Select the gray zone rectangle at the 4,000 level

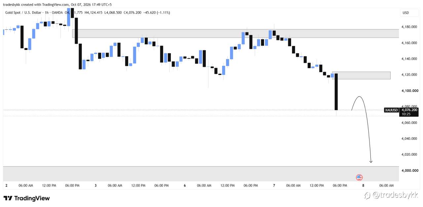click(x=201, y=174)
